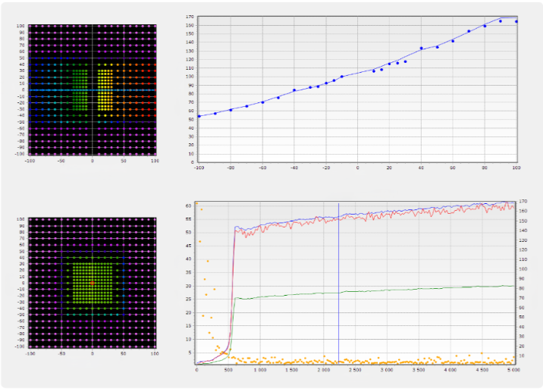Select the yellow dot cluster in top-left plot

pos(107,89)
